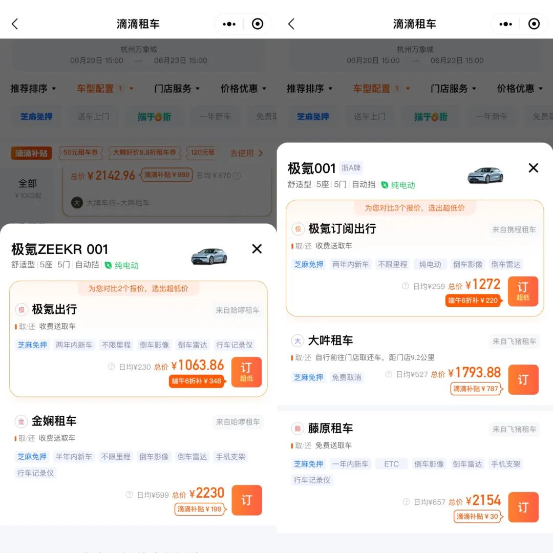Toggle 一年新车 filter chip in left screen
553x553 pixels.
215,116
